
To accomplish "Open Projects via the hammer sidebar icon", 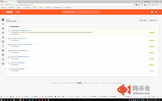I will pyautogui.click(x=3, y=46).
